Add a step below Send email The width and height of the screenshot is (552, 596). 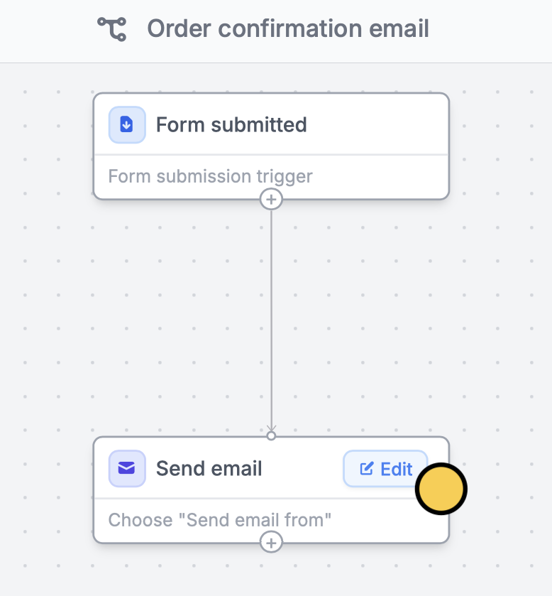point(271,543)
